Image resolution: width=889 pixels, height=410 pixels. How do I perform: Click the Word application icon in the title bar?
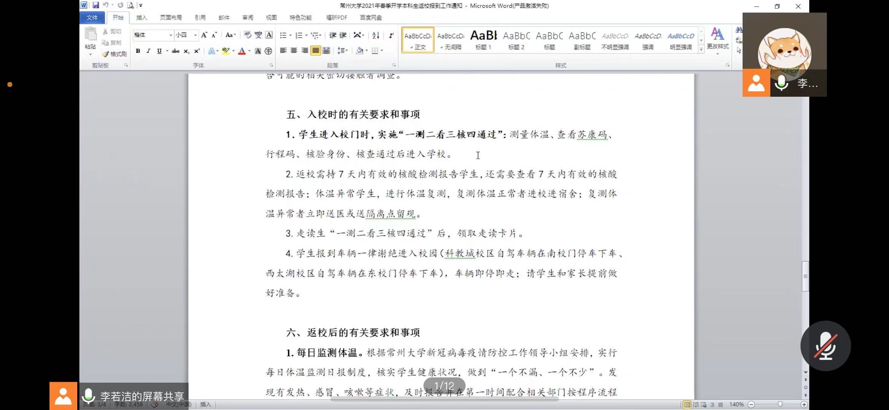(84, 5)
